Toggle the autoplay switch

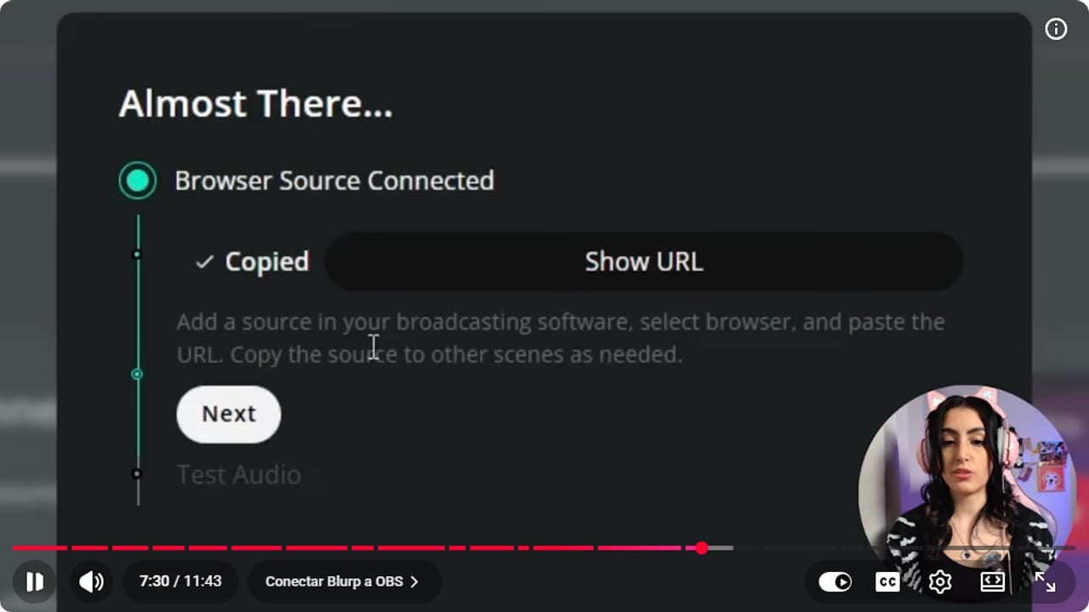[835, 581]
